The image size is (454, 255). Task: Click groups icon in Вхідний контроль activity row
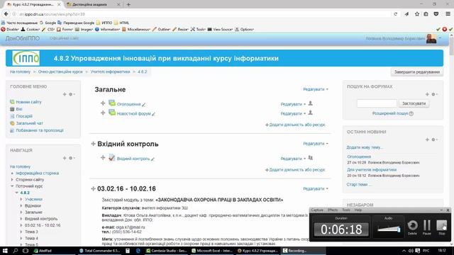311,158
